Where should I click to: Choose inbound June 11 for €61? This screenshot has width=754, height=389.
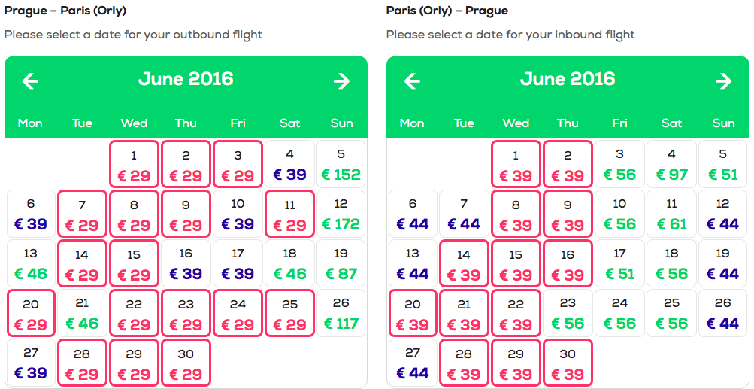coord(672,214)
